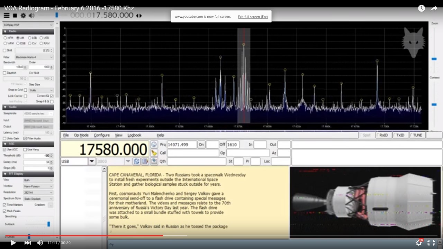The image size is (443, 249).
Task: Click the SDR audio speaker icon
Action: [x=31, y=16]
